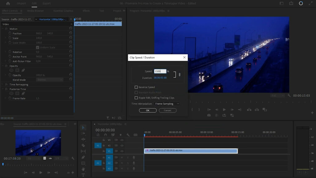Toggle timeline Snap magnet icon
The image size is (316, 178).
pos(106,135)
